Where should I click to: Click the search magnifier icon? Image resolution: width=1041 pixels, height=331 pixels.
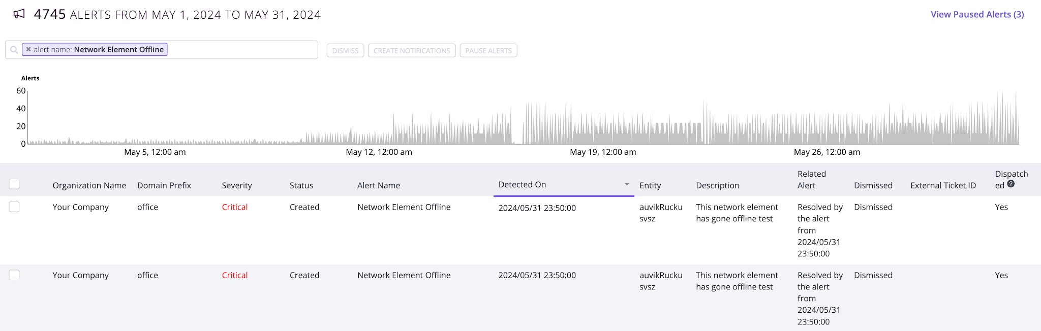[x=14, y=50]
